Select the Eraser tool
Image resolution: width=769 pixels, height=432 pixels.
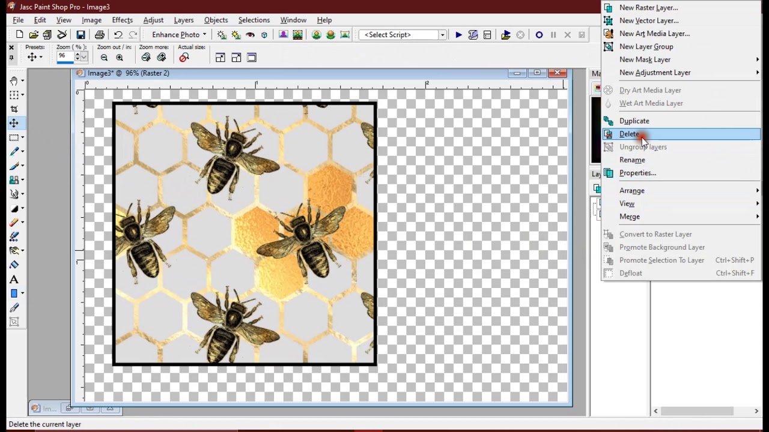click(14, 223)
